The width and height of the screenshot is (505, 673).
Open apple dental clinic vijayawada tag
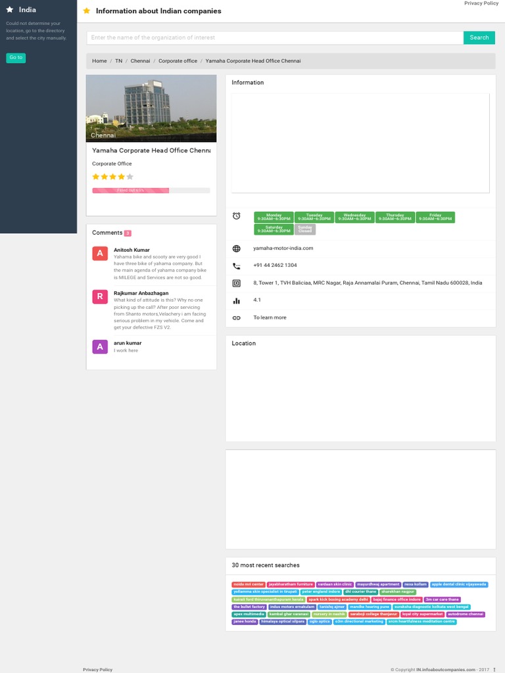pos(459,584)
